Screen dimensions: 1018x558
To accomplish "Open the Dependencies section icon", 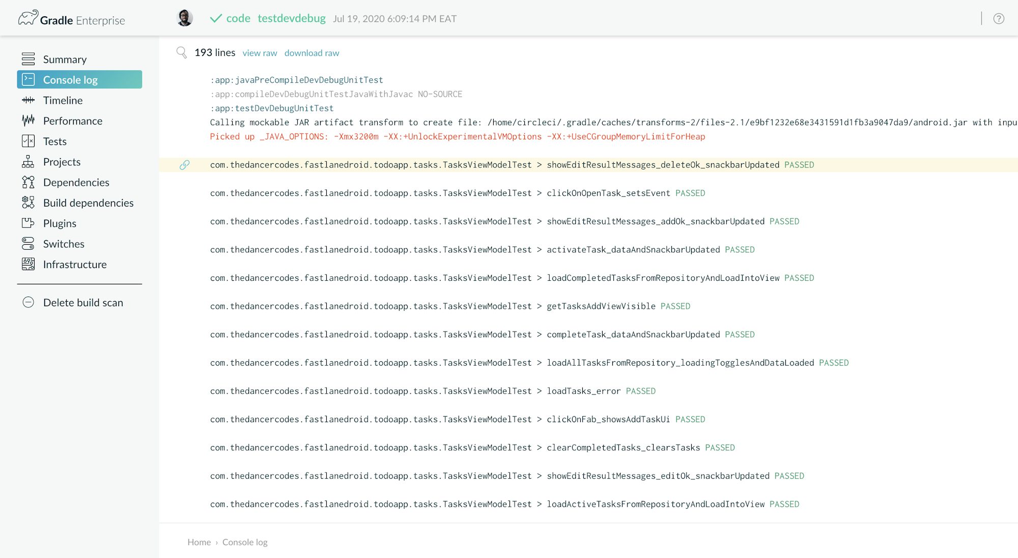I will click(29, 182).
